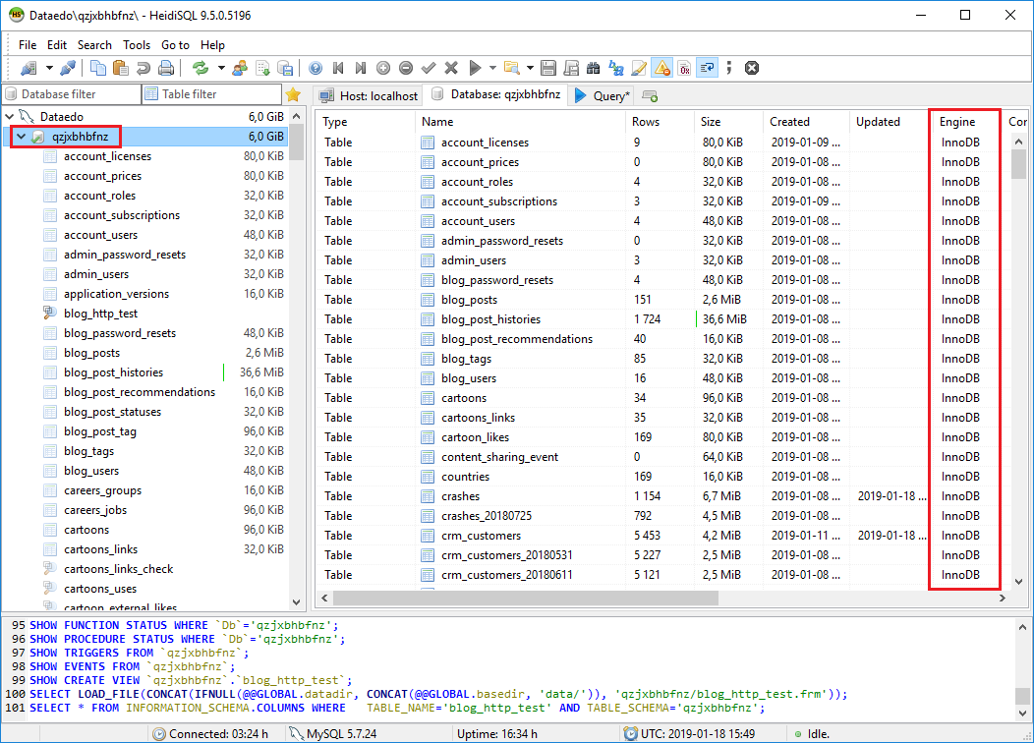Click the favorites star icon
The image size is (1034, 743).
292,94
